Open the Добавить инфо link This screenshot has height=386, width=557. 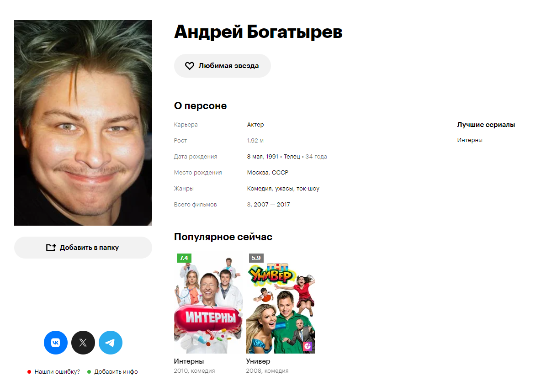pyautogui.click(x=116, y=372)
